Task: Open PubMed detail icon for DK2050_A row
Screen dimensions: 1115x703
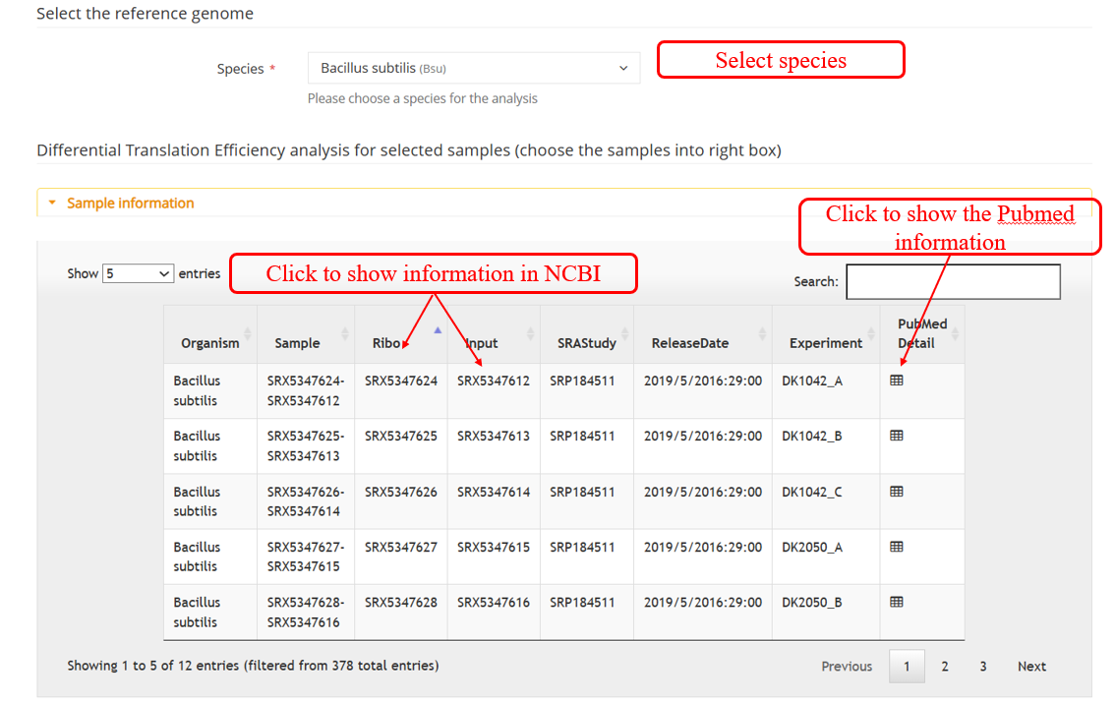Action: click(x=896, y=547)
